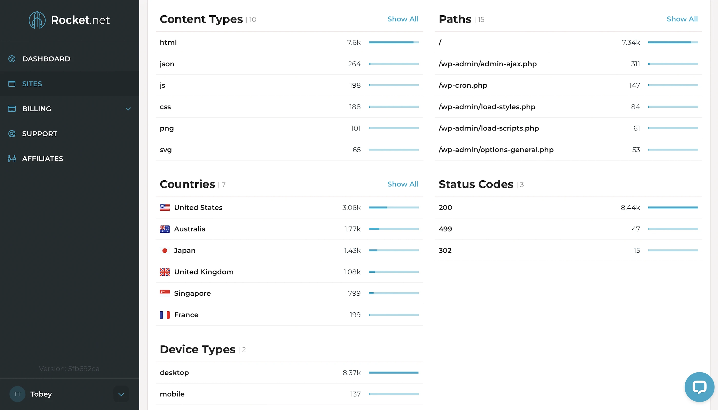
Task: Click the TT user avatar
Action: pos(17,394)
